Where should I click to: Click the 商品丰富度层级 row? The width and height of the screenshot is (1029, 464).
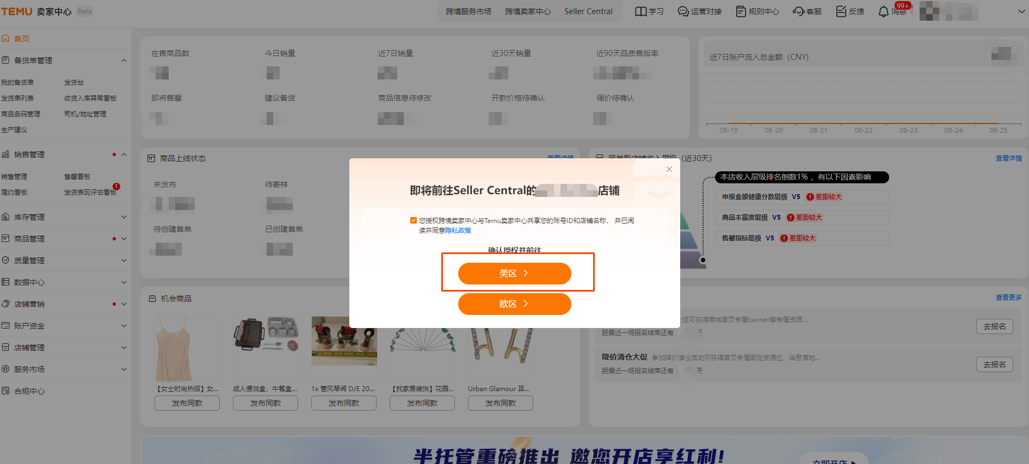click(x=802, y=218)
